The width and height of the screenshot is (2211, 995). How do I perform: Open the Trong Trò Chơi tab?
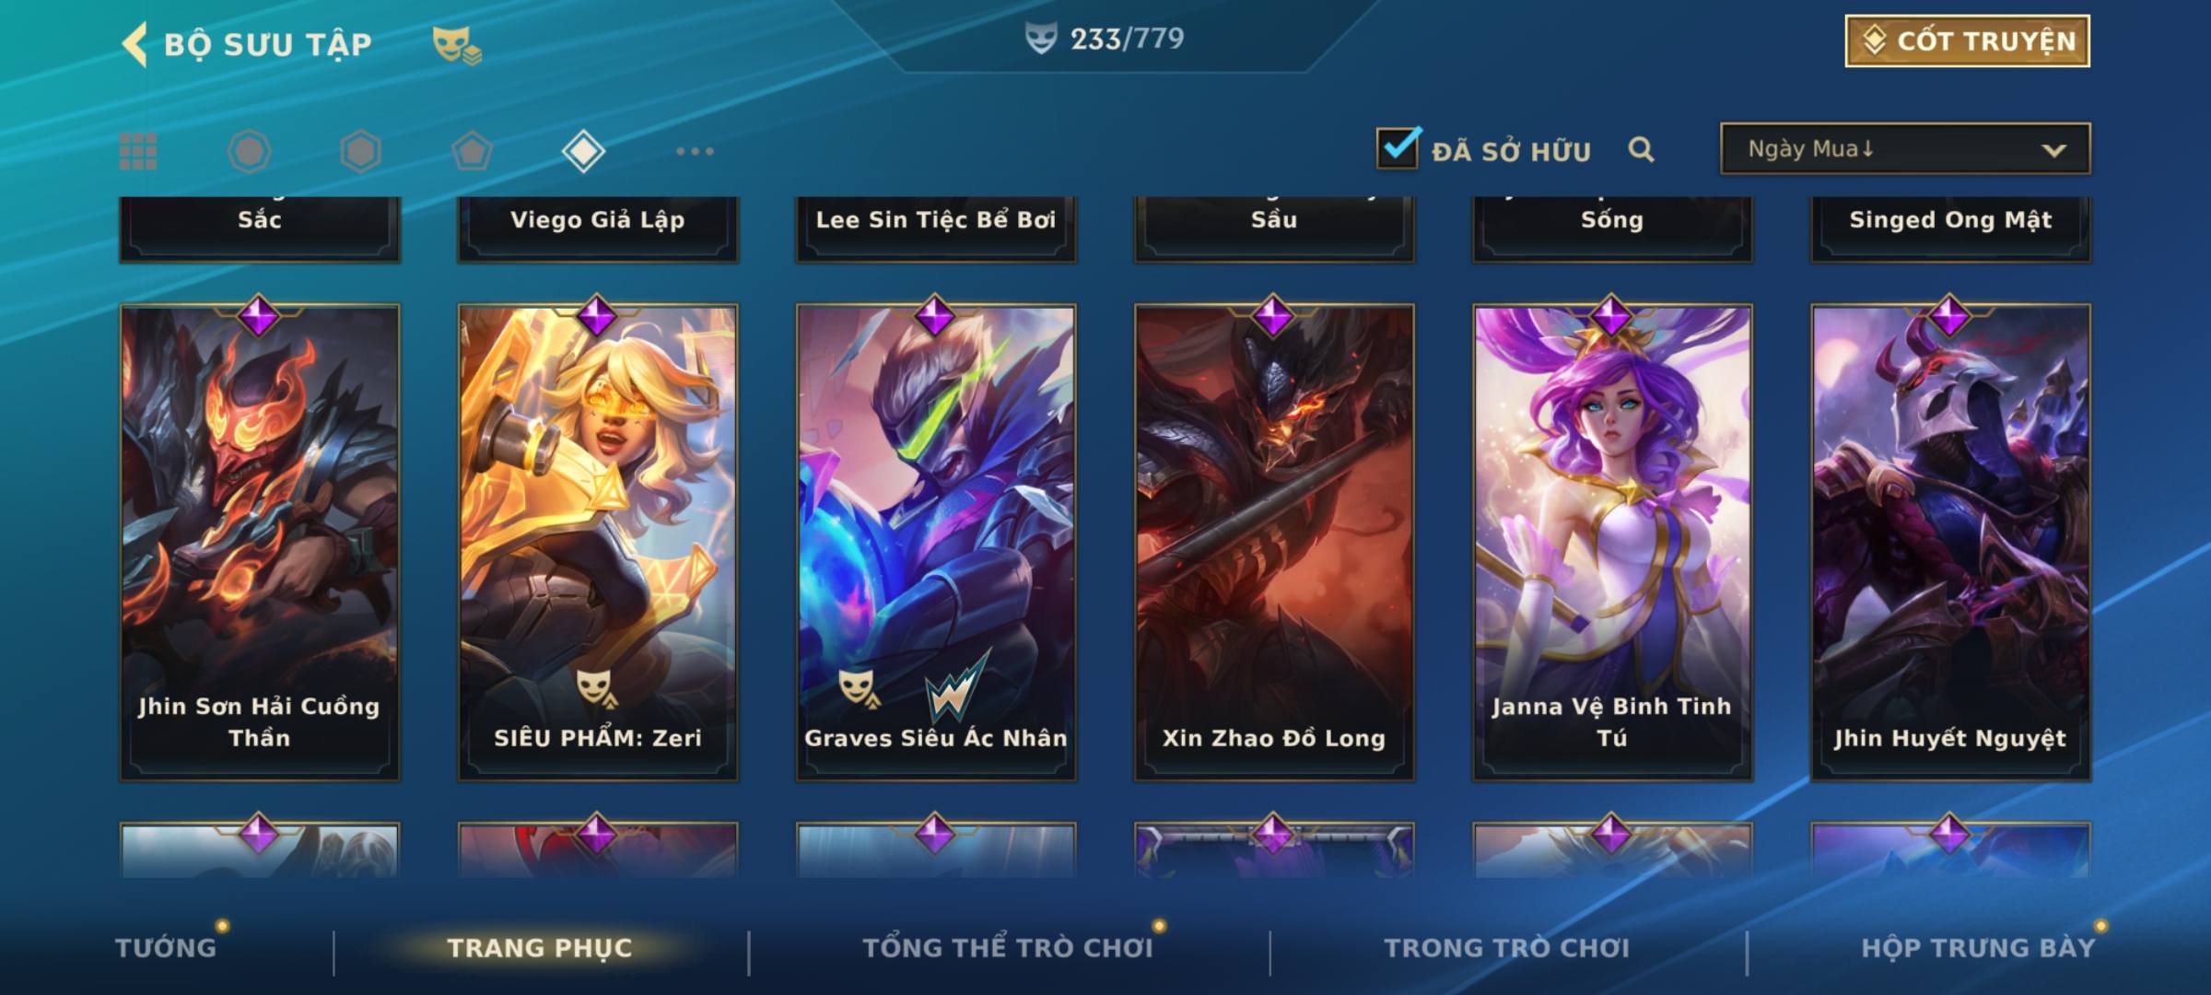(x=1506, y=948)
